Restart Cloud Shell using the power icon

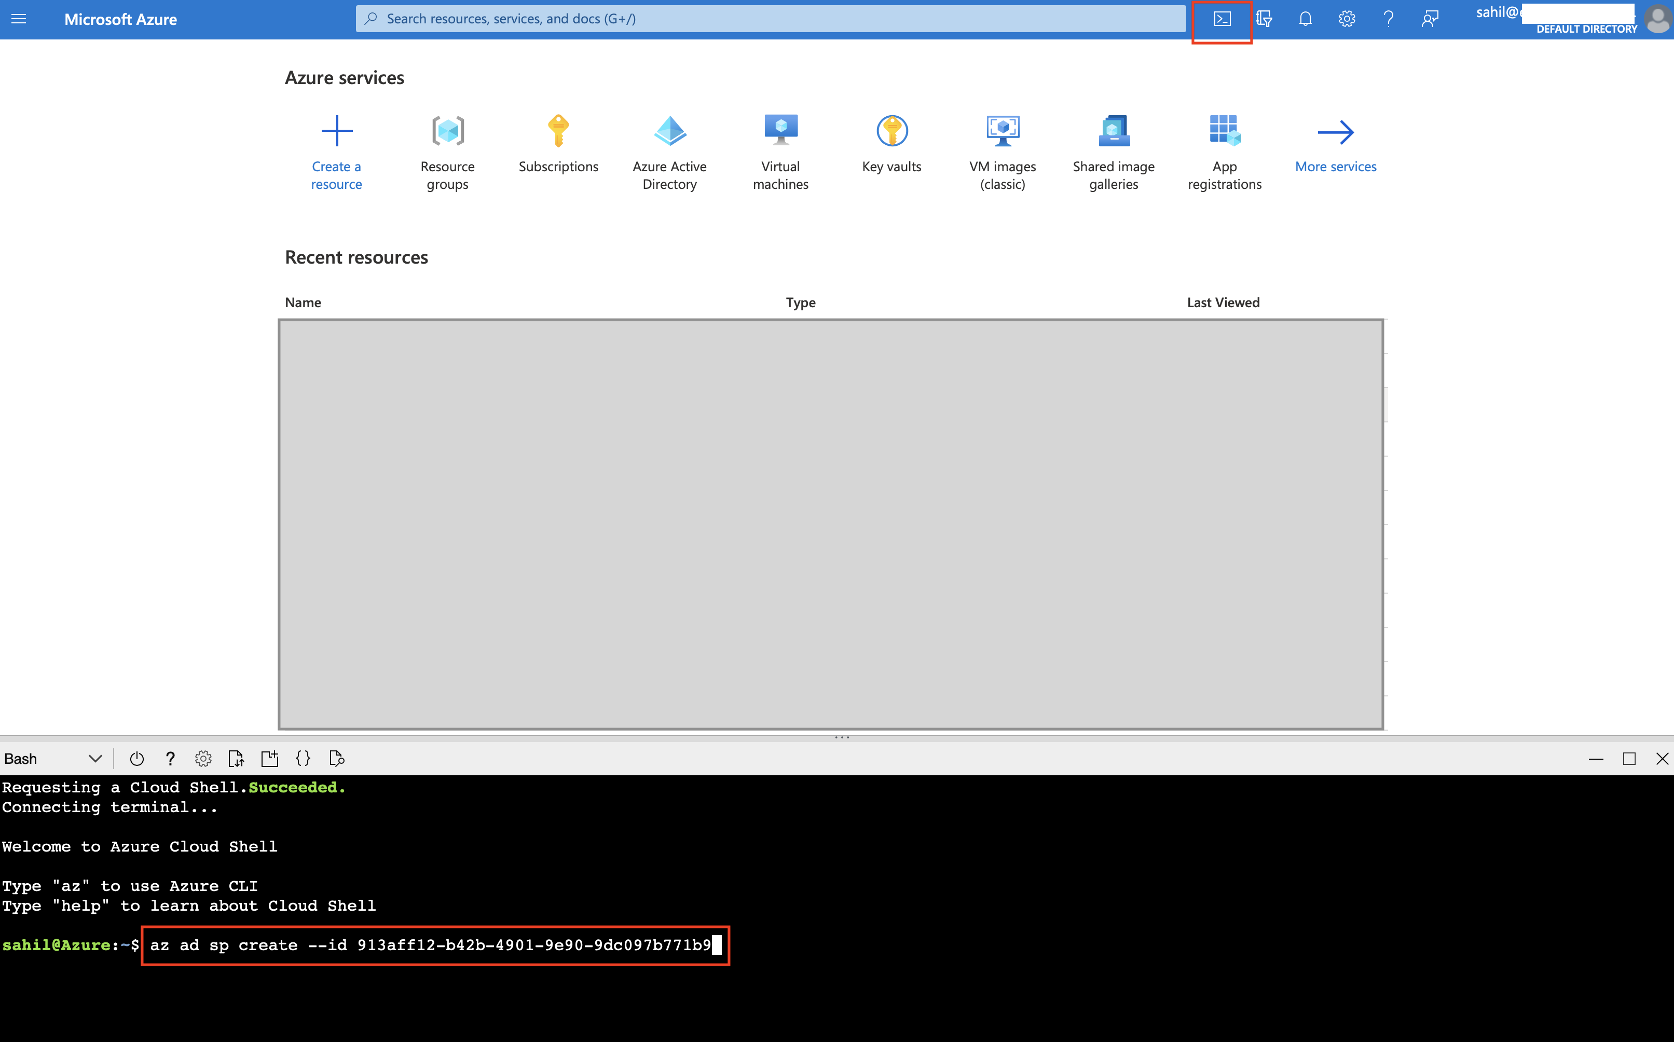(136, 758)
